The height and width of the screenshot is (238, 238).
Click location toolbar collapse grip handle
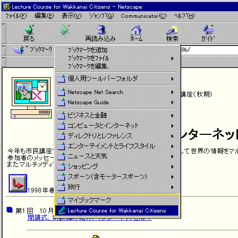pyautogui.click(x=4, y=50)
